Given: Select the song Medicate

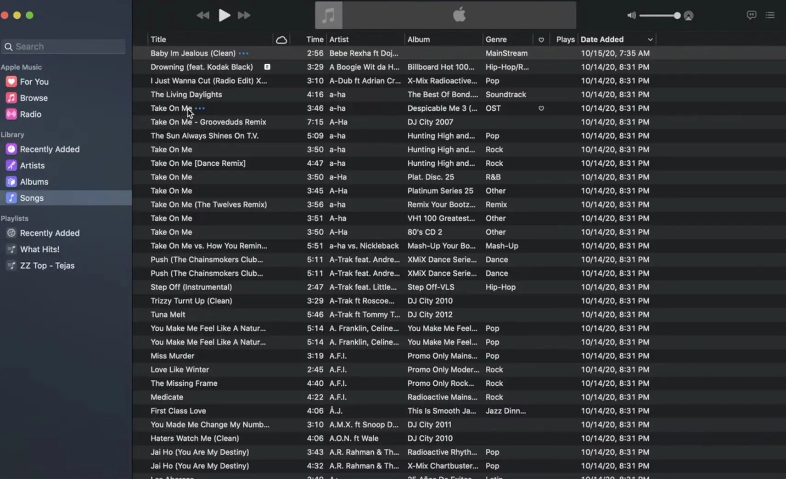Looking at the screenshot, I should 167,397.
